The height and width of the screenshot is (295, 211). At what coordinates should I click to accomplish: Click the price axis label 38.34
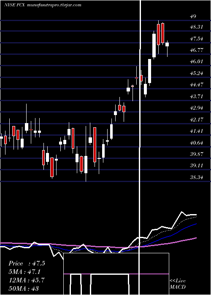pos(197,177)
